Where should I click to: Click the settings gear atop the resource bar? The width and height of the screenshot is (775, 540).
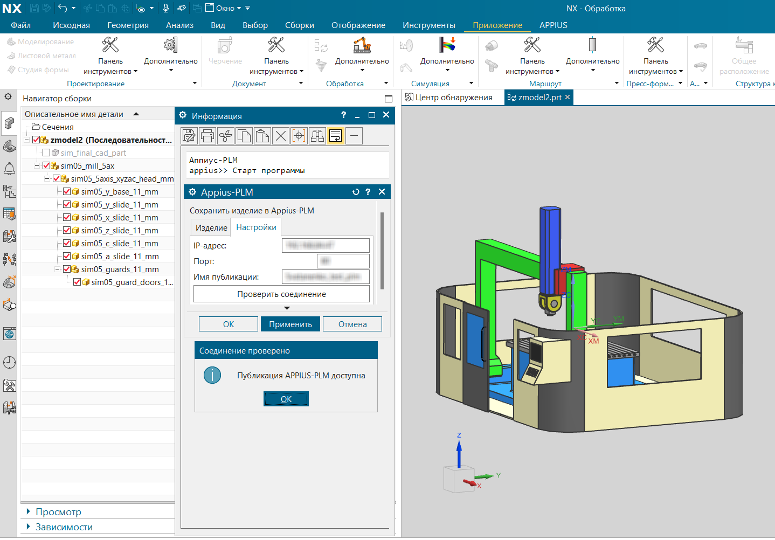pos(8,96)
